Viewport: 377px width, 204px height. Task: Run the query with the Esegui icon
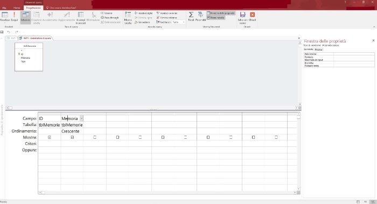(14, 17)
